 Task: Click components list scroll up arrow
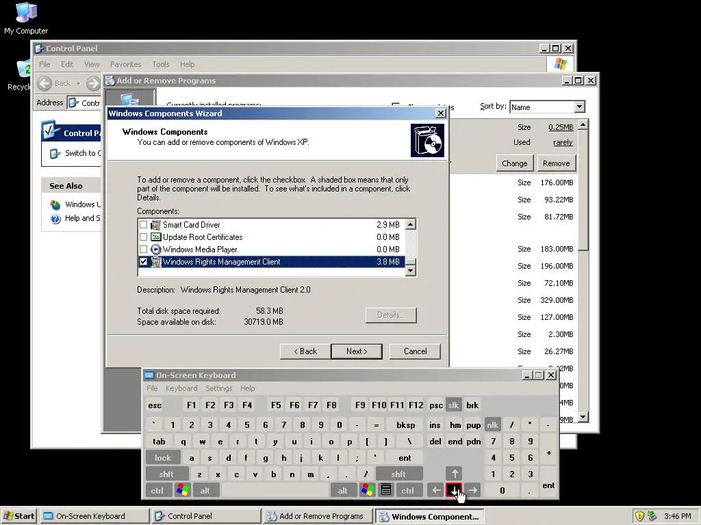coord(411,224)
